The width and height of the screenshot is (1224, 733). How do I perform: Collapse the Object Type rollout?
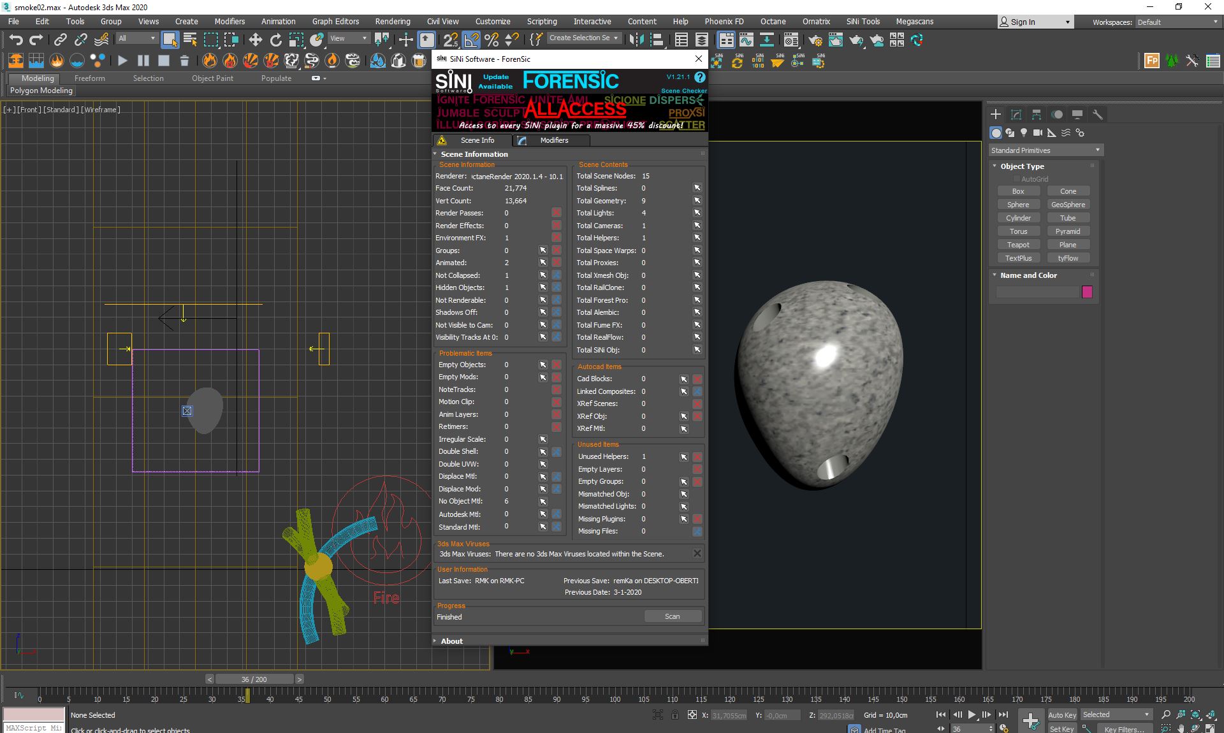pos(1022,166)
